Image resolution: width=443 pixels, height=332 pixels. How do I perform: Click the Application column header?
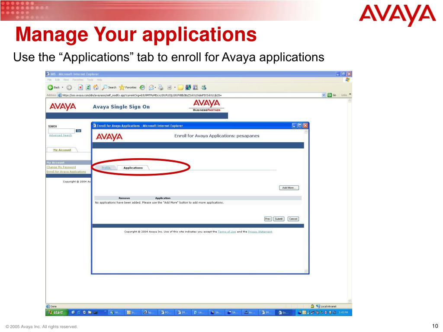[x=163, y=198]
